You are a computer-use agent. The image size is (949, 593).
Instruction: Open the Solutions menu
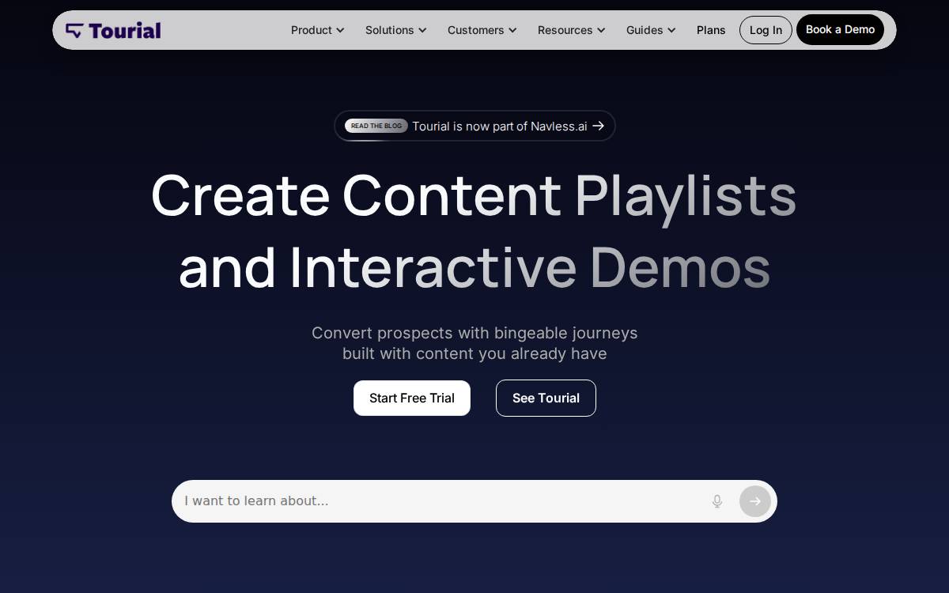(396, 30)
